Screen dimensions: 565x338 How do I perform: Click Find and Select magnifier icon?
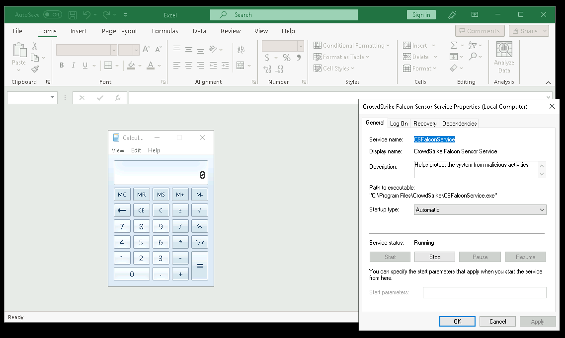pyautogui.click(x=473, y=57)
